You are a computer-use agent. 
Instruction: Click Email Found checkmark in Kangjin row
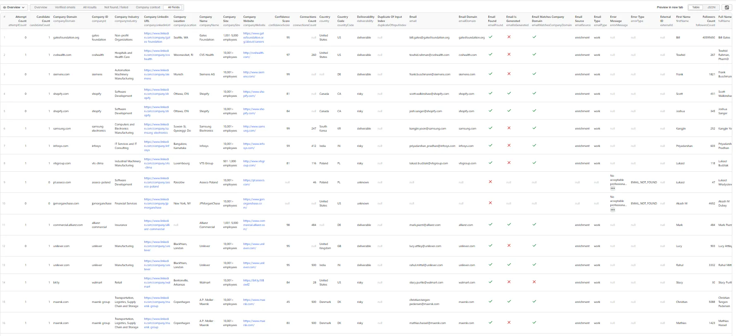[490, 128]
